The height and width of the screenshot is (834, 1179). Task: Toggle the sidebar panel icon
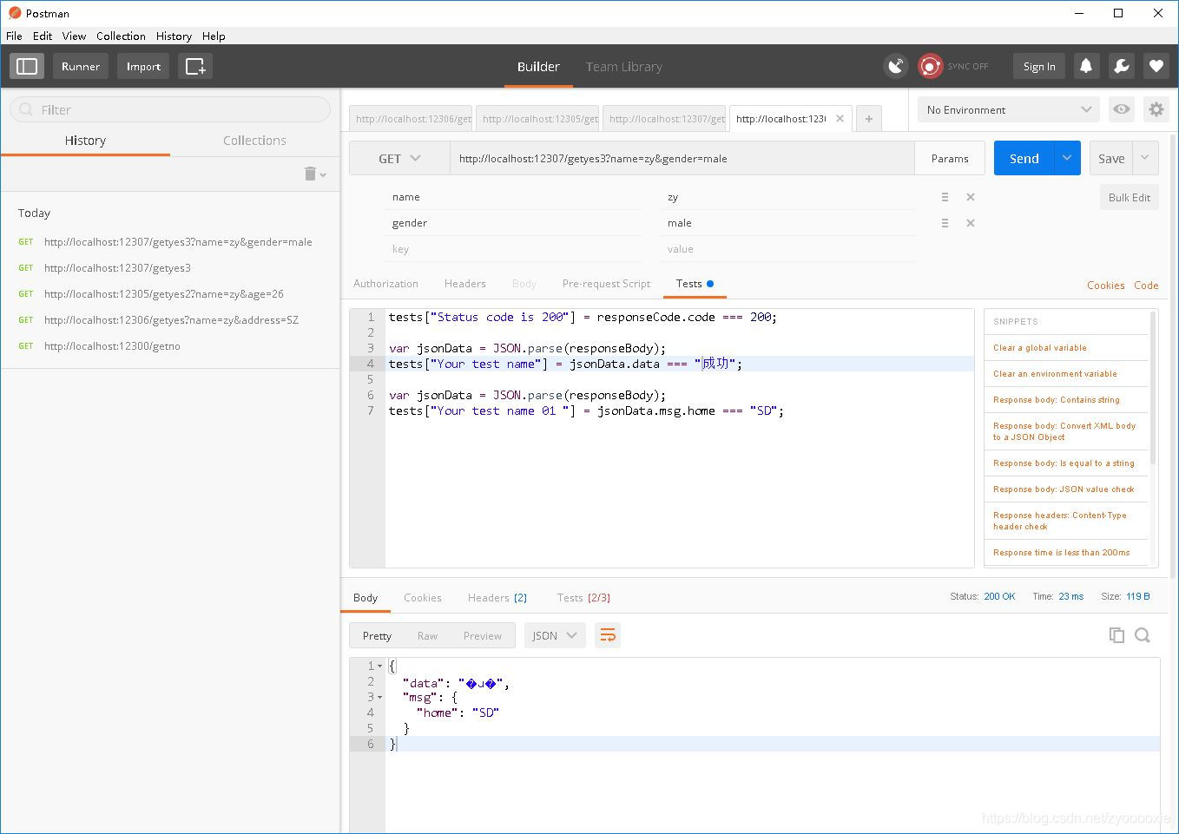pyautogui.click(x=27, y=66)
